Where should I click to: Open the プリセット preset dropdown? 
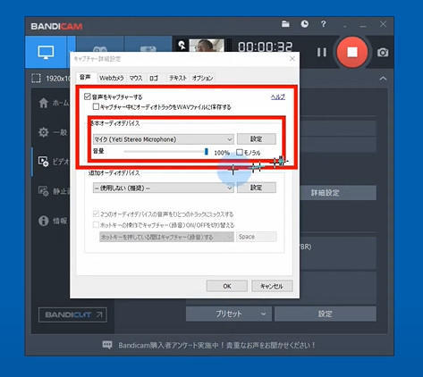tap(229, 314)
